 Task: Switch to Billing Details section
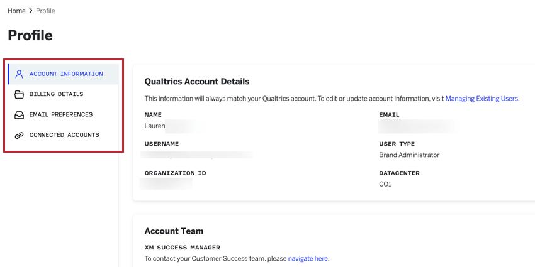coord(63,94)
